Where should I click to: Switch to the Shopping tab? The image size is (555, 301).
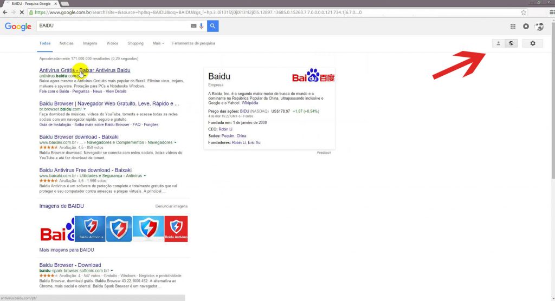click(135, 43)
